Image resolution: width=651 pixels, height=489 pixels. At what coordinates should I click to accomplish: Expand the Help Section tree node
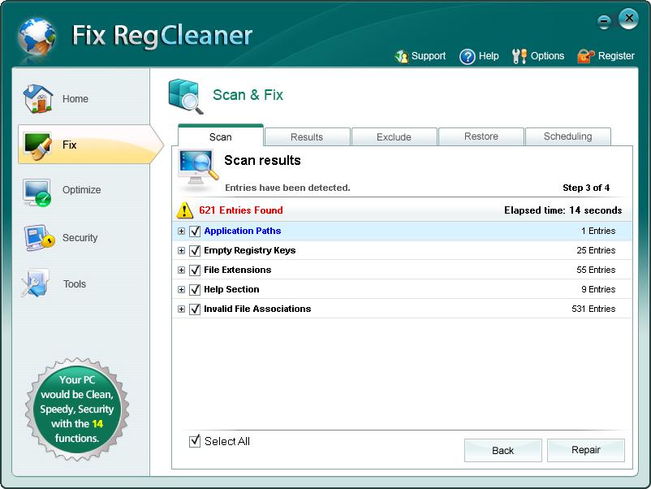(181, 290)
